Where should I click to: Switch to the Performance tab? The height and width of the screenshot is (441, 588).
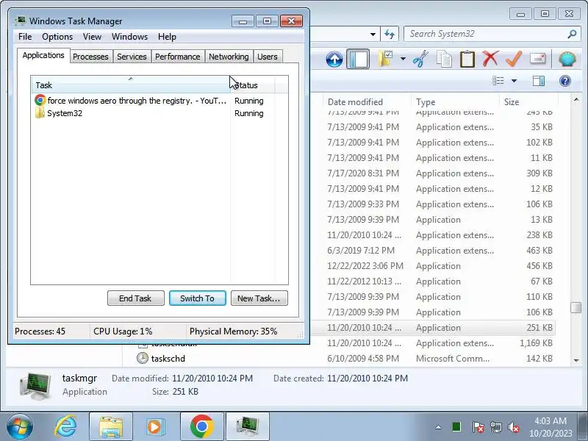pyautogui.click(x=178, y=57)
